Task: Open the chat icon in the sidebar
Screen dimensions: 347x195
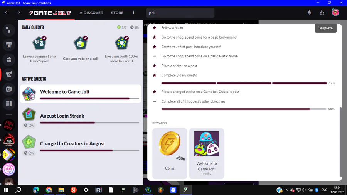Action: point(8,30)
